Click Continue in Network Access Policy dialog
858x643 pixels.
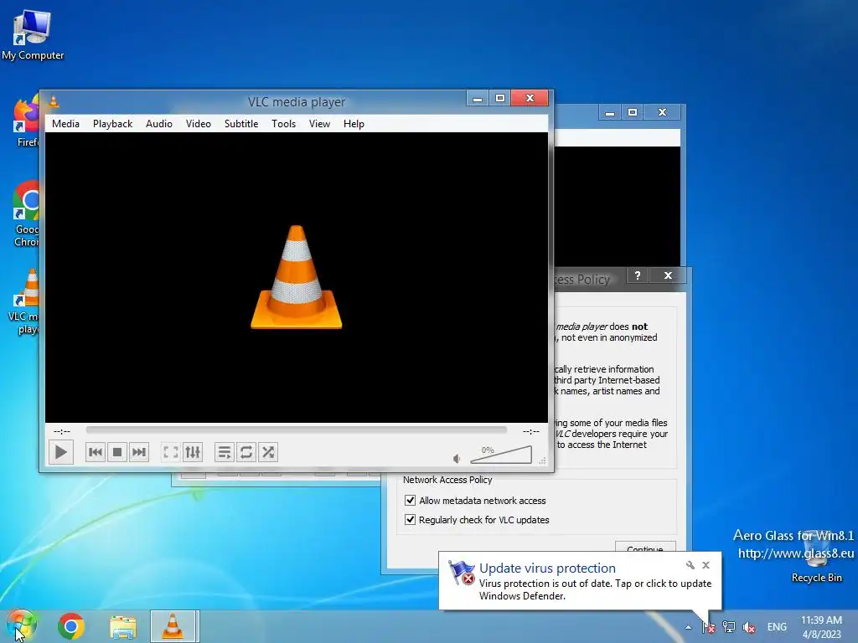click(645, 548)
